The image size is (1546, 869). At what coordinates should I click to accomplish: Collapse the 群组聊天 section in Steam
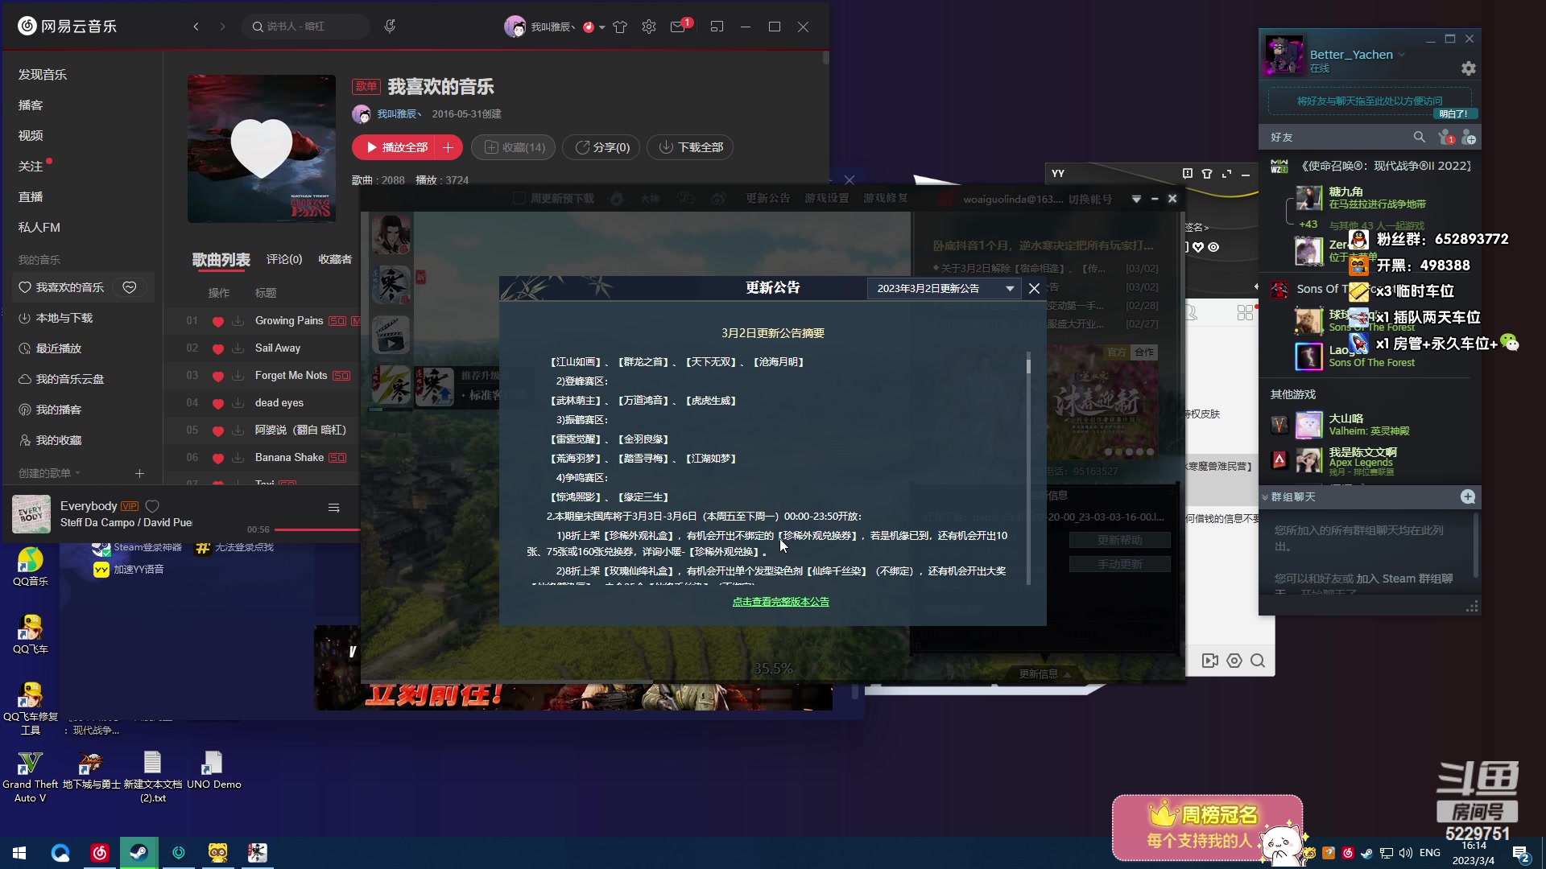point(1265,497)
